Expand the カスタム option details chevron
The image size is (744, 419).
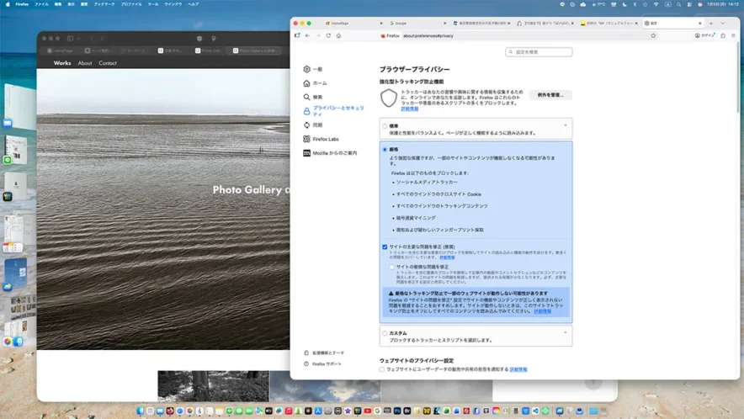(x=565, y=333)
